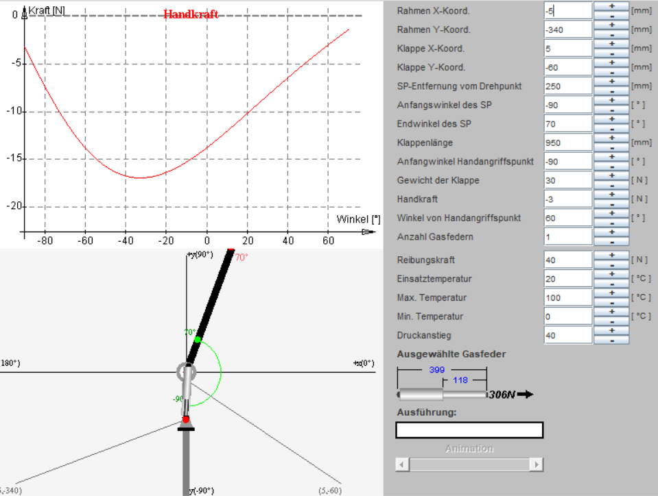Viewport: 658px width, 496px height.
Task: Focus the SP-Entfernung vom Drehpunkt field
Action: [567, 86]
